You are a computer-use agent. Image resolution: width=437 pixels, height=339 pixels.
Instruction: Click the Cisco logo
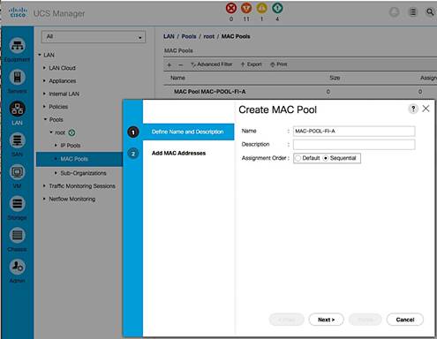[x=18, y=12]
